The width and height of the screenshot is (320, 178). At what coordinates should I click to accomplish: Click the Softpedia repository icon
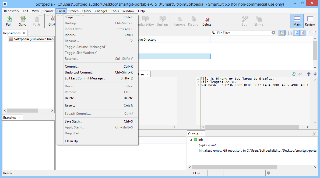(11, 39)
